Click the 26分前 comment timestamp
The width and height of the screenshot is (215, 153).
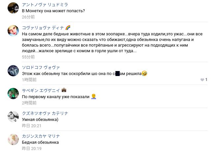pos(28,17)
